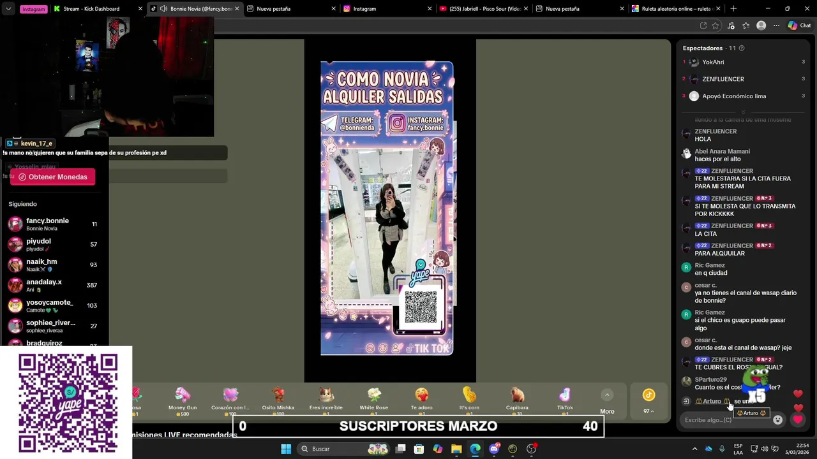This screenshot has height=459, width=817.
Task: Open Favorites list icon
Action: pyautogui.click(x=746, y=25)
